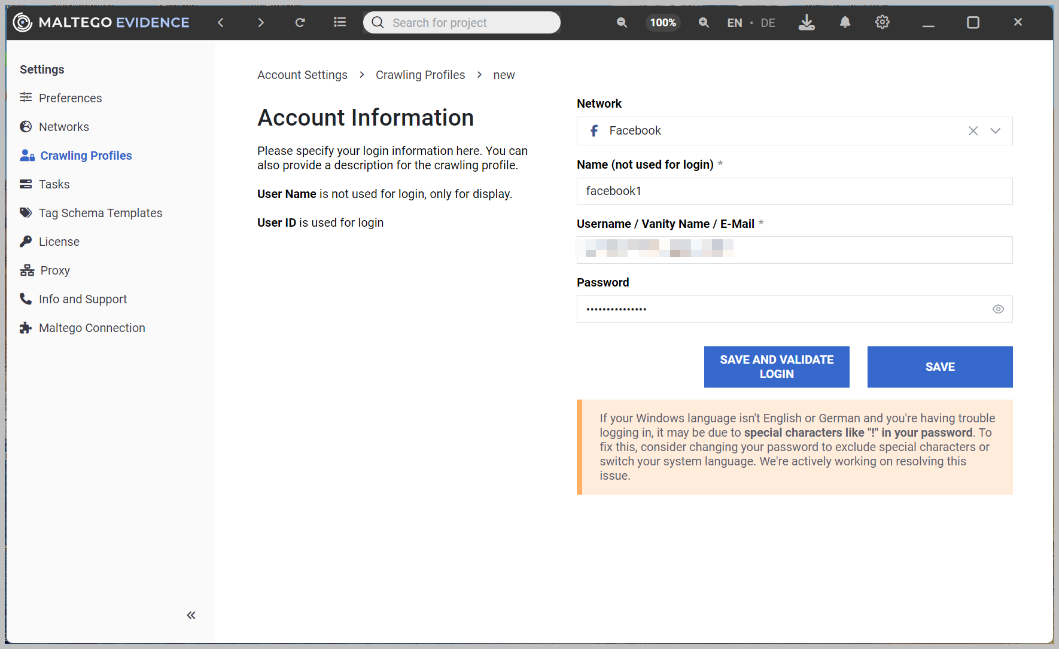This screenshot has height=649, width=1059.
Task: Go back with the left arrow
Action: coord(221,23)
